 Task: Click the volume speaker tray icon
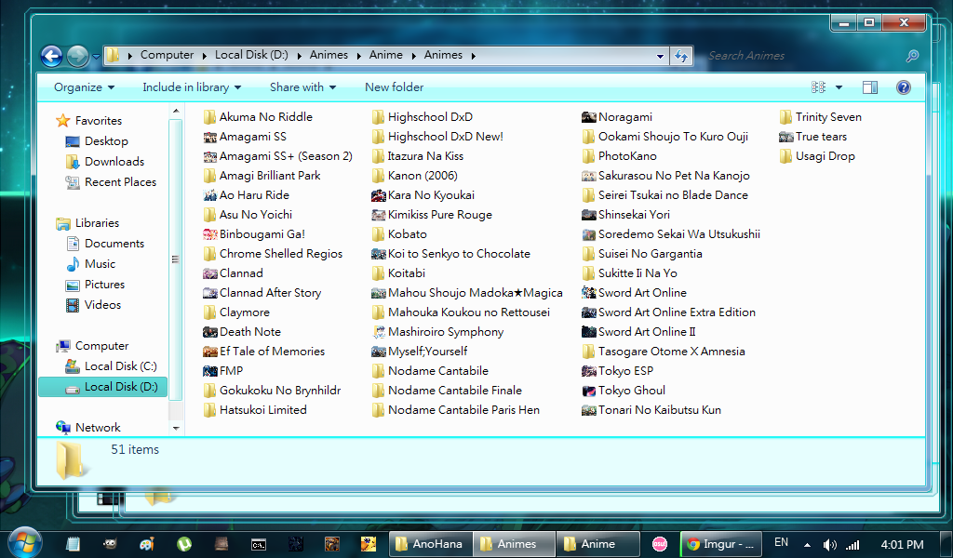point(829,544)
